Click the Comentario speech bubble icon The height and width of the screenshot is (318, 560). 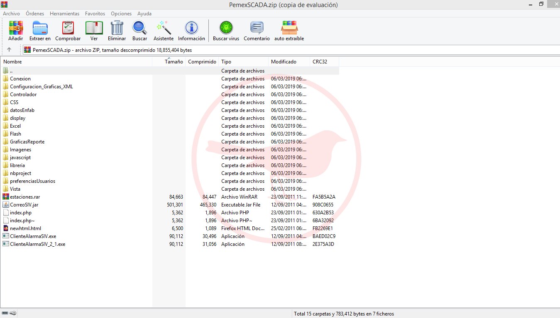click(x=257, y=28)
